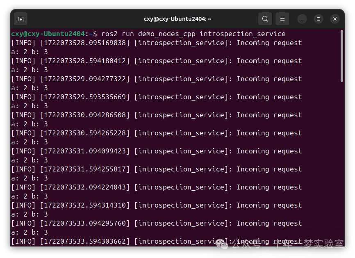
Task: Click the prompt text cxy@cxy-Ubuntu2404
Action: click(x=48, y=34)
